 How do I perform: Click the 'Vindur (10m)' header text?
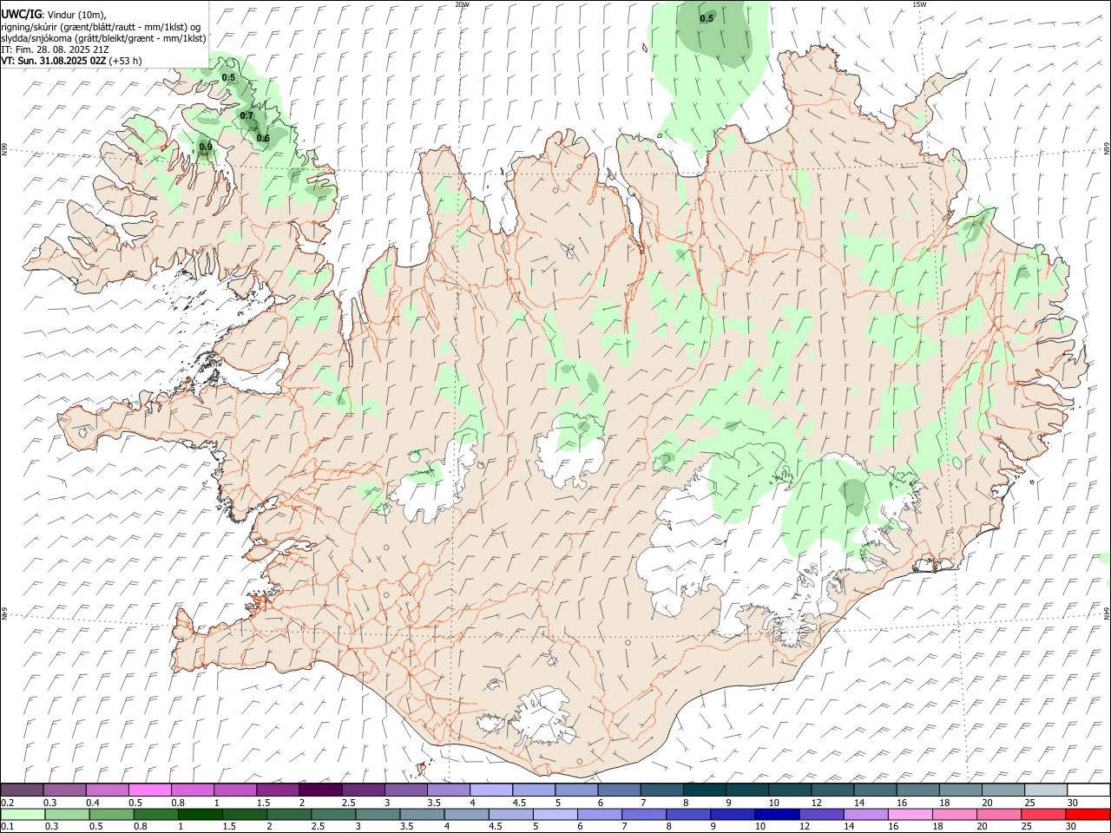tap(75, 15)
